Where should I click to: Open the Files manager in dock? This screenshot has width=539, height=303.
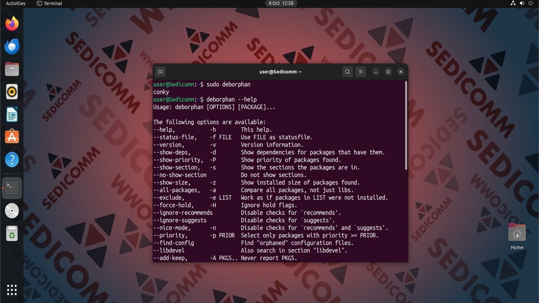[12, 69]
